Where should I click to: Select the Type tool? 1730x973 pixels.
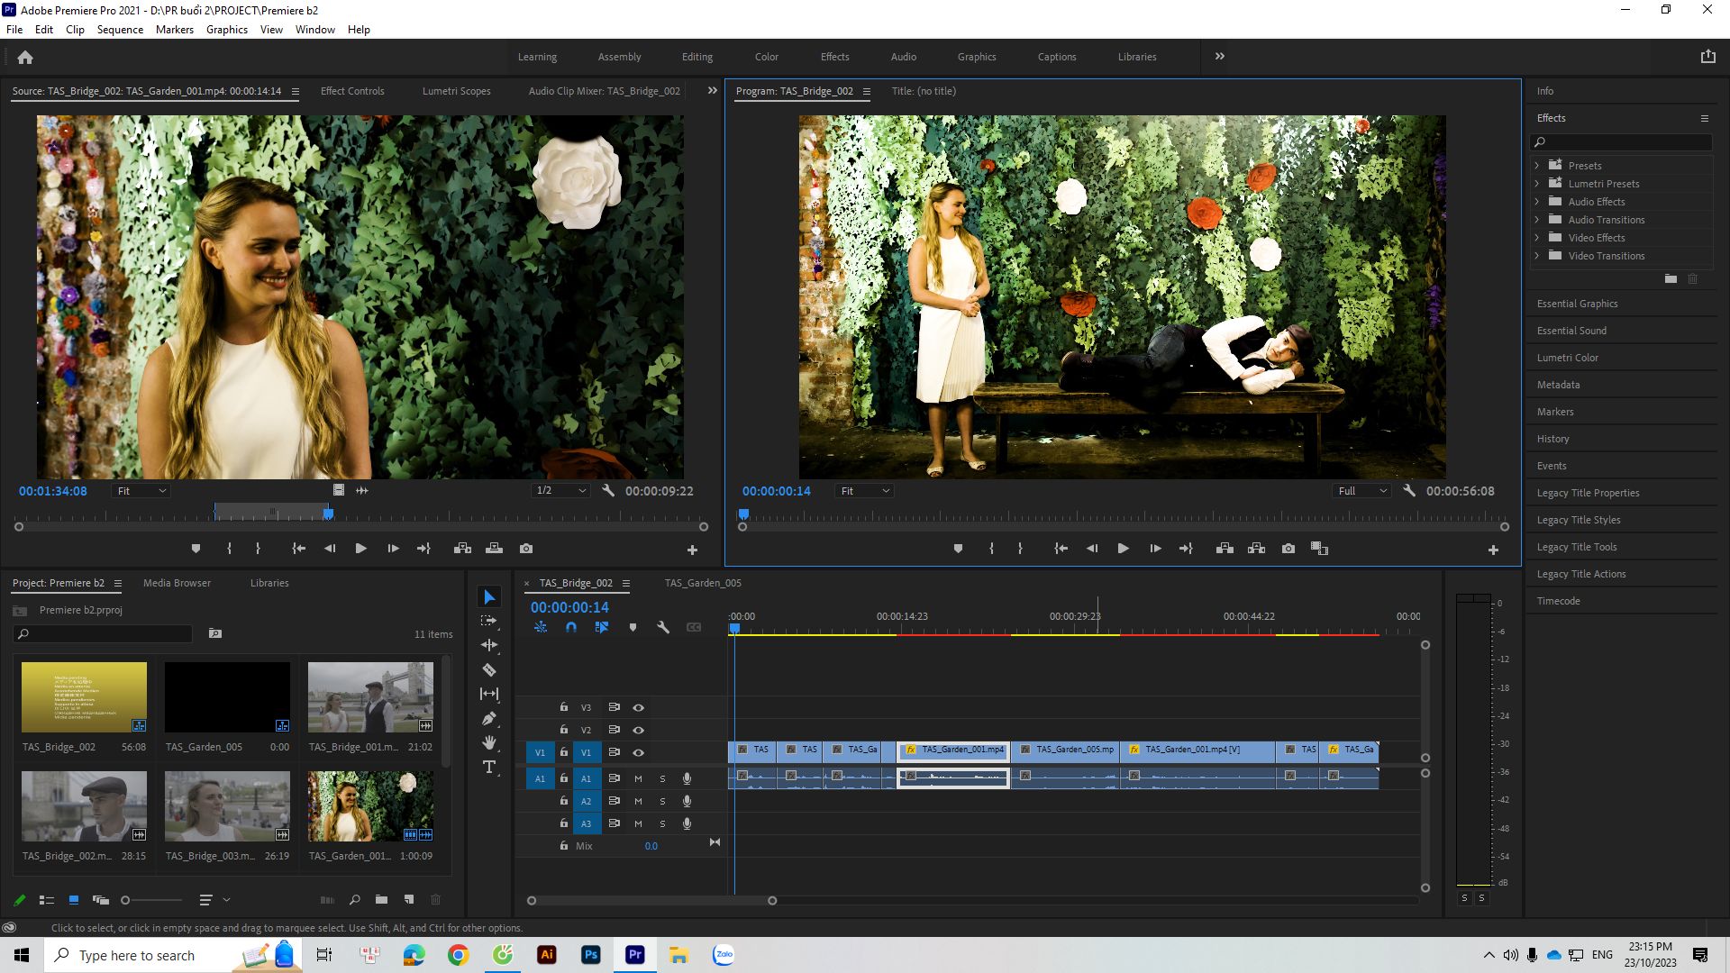pos(489,767)
